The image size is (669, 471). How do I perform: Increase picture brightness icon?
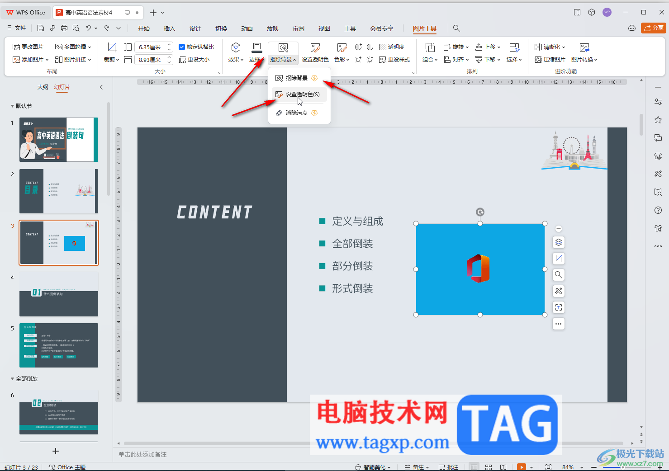[358, 60]
